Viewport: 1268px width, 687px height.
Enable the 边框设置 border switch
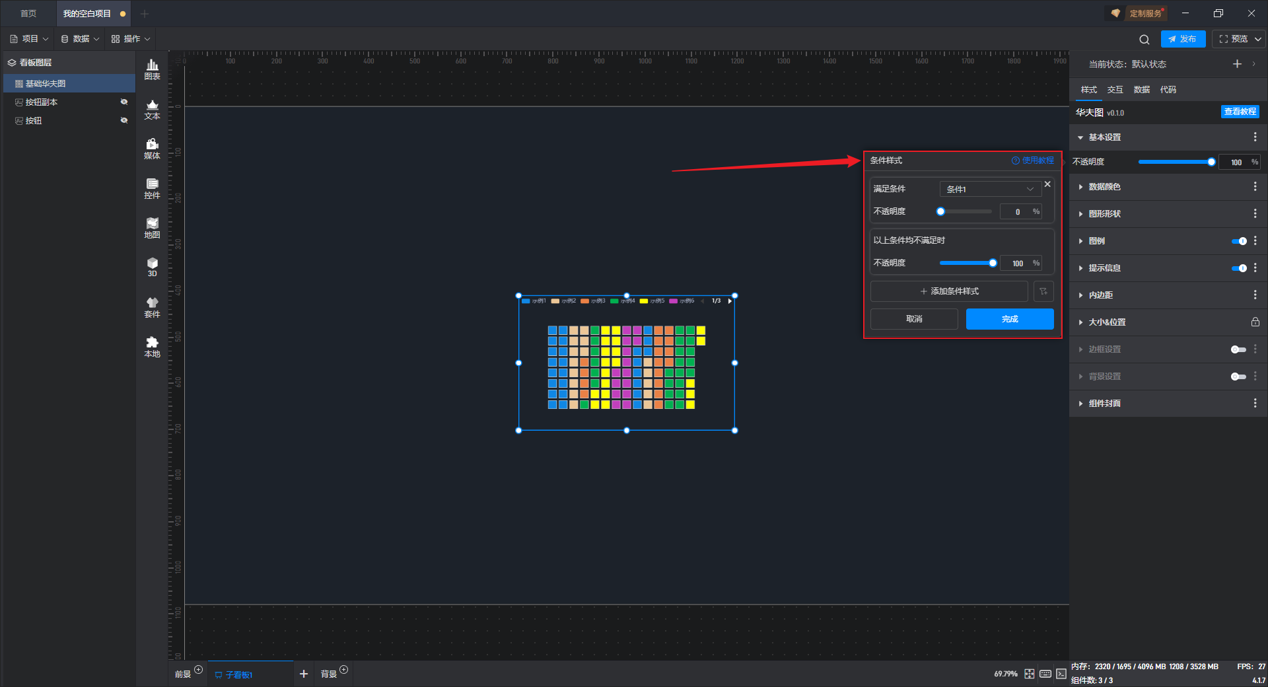[1238, 349]
